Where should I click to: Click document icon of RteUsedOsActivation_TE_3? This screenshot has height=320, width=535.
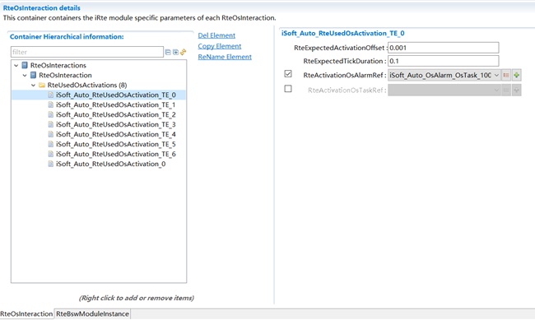pos(51,124)
